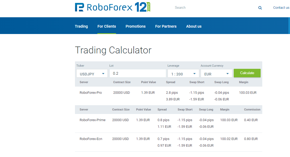Open the For Clients menu
This screenshot has height=157, width=290.
point(107,26)
